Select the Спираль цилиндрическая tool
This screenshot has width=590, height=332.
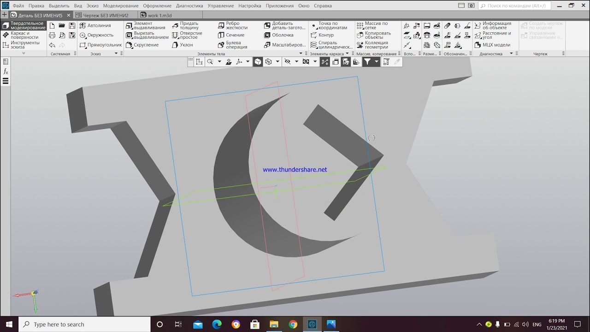pos(332,45)
